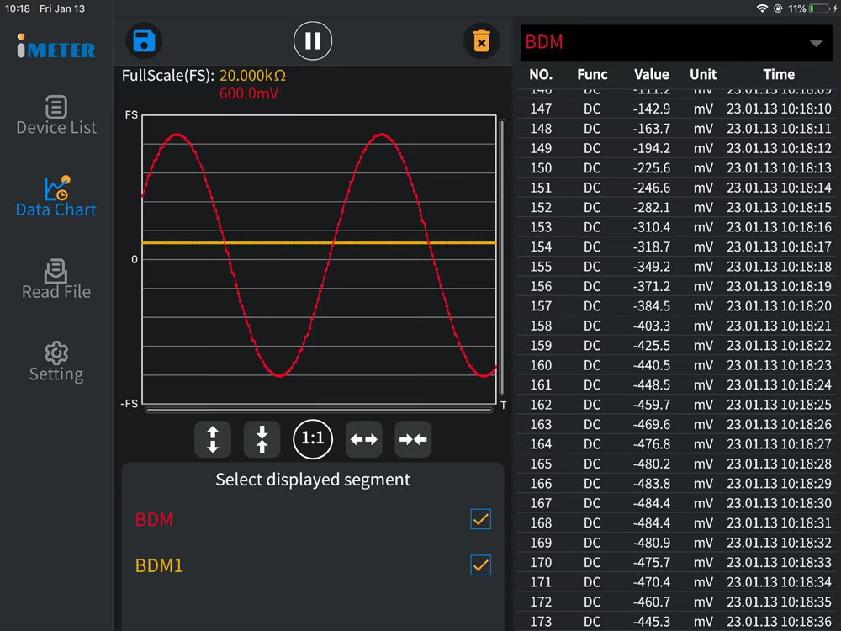This screenshot has height=631, width=841.
Task: Delete recorded data with the trash icon
Action: tap(481, 41)
